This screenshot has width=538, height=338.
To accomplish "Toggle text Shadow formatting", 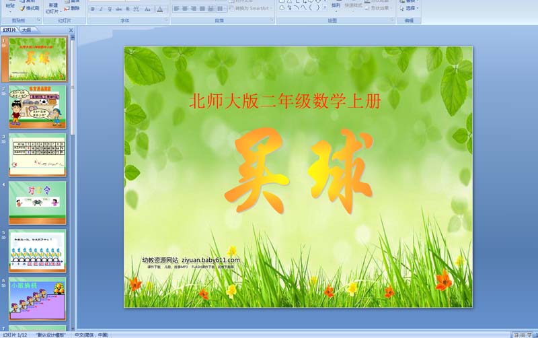I will click(x=127, y=9).
